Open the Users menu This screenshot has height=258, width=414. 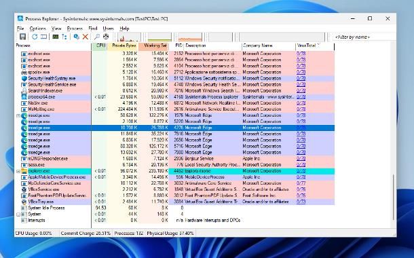(109, 29)
